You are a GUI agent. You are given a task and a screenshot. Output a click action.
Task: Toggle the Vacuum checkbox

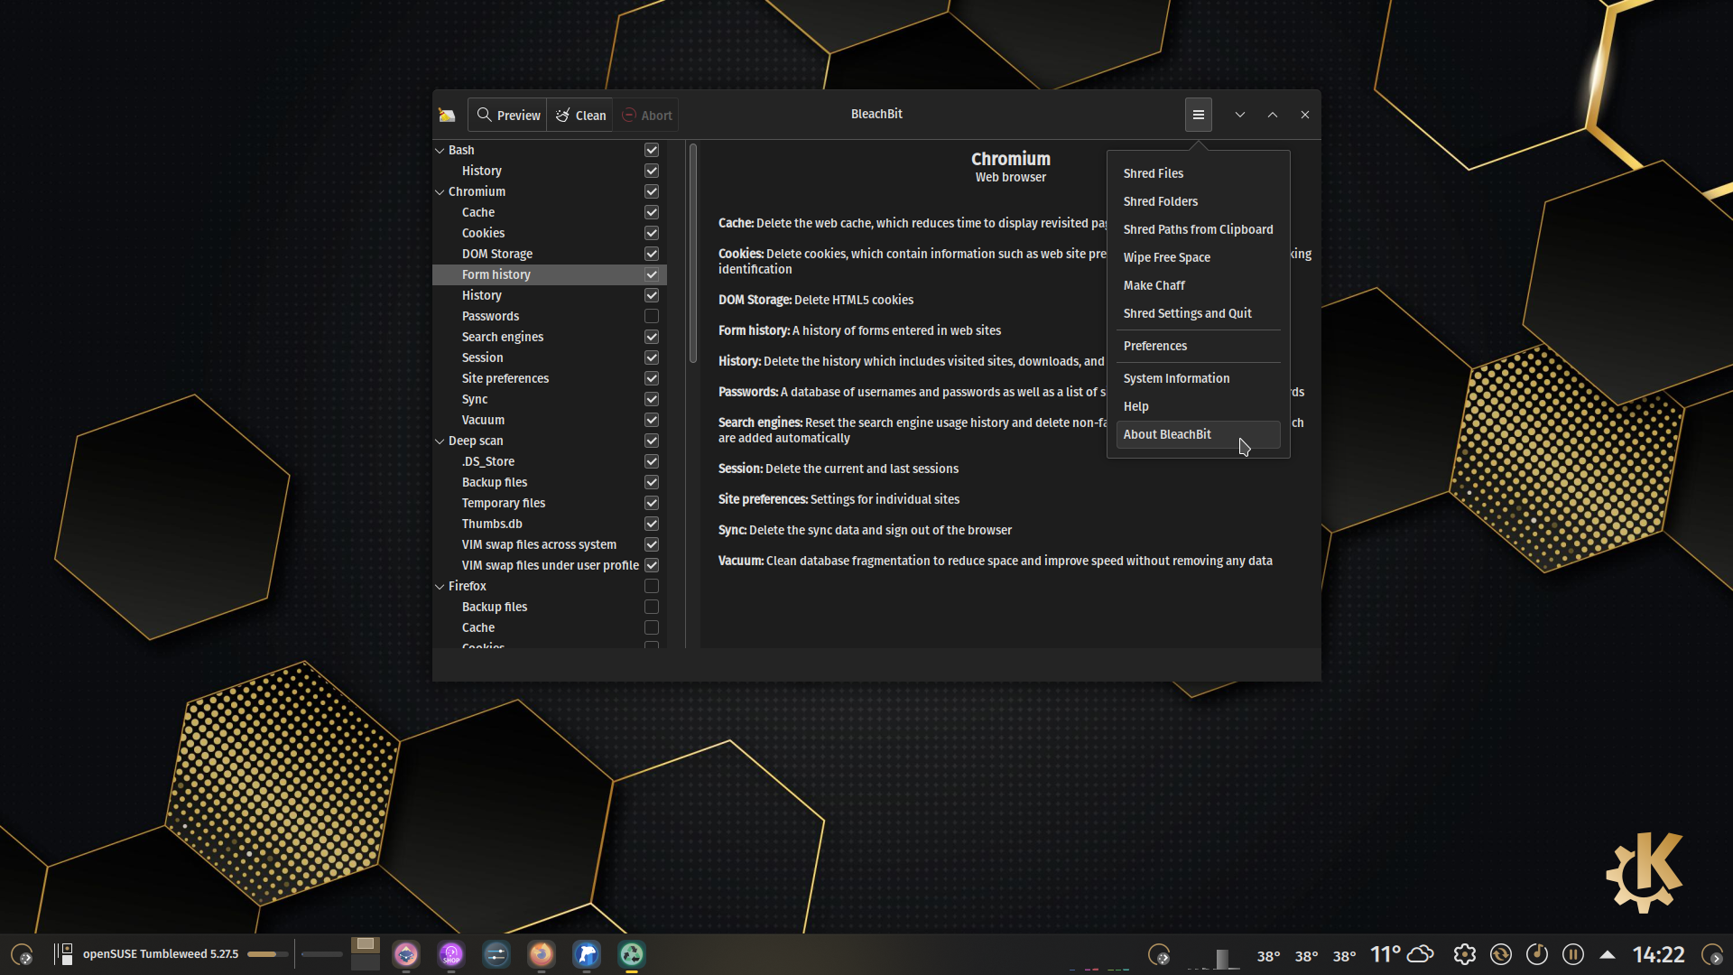(x=652, y=420)
